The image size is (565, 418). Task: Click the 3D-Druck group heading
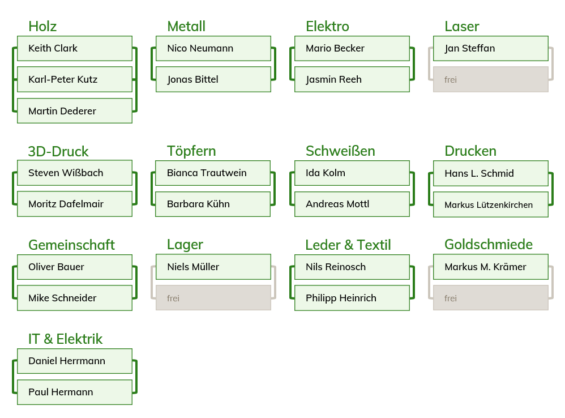click(58, 151)
